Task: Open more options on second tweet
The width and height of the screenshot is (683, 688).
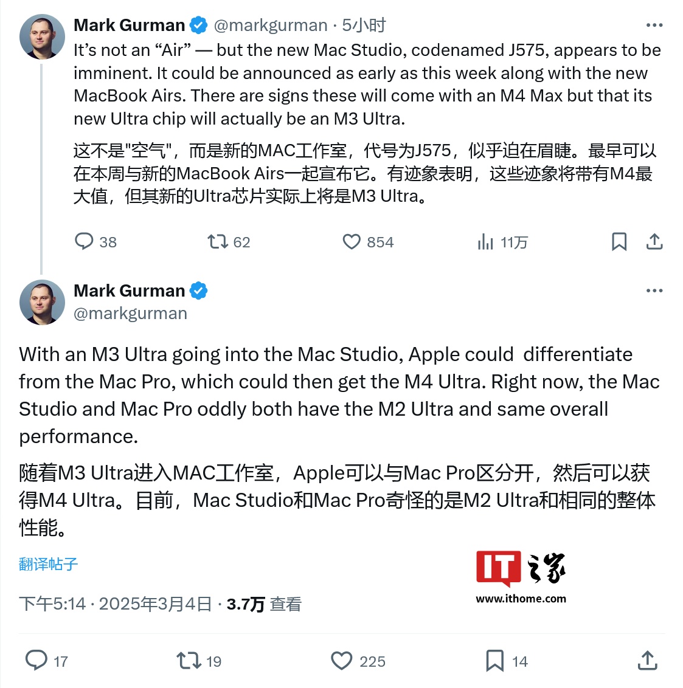Action: (654, 291)
